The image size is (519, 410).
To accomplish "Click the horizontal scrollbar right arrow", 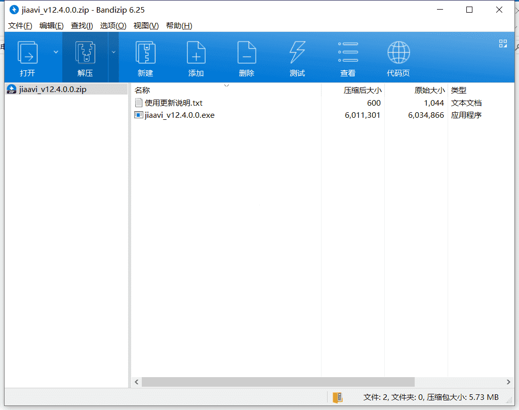I will click(508, 382).
